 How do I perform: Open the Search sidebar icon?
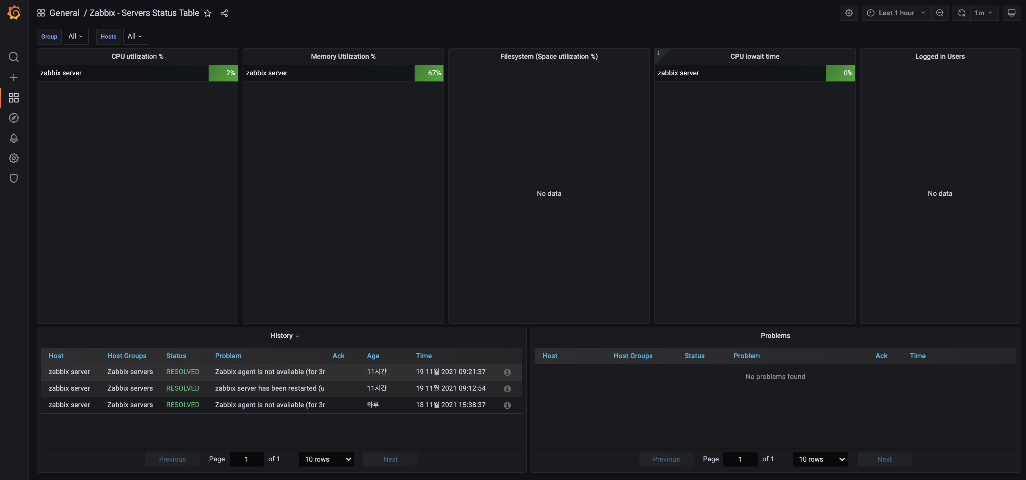point(13,57)
